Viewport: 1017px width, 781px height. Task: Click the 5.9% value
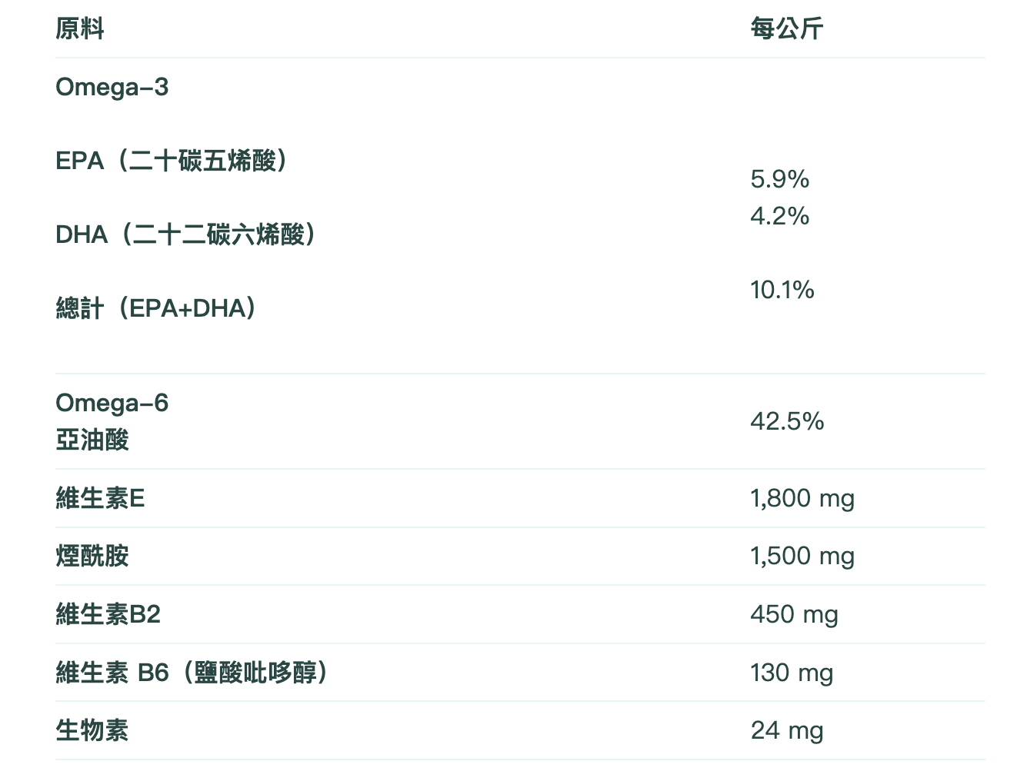(x=779, y=179)
